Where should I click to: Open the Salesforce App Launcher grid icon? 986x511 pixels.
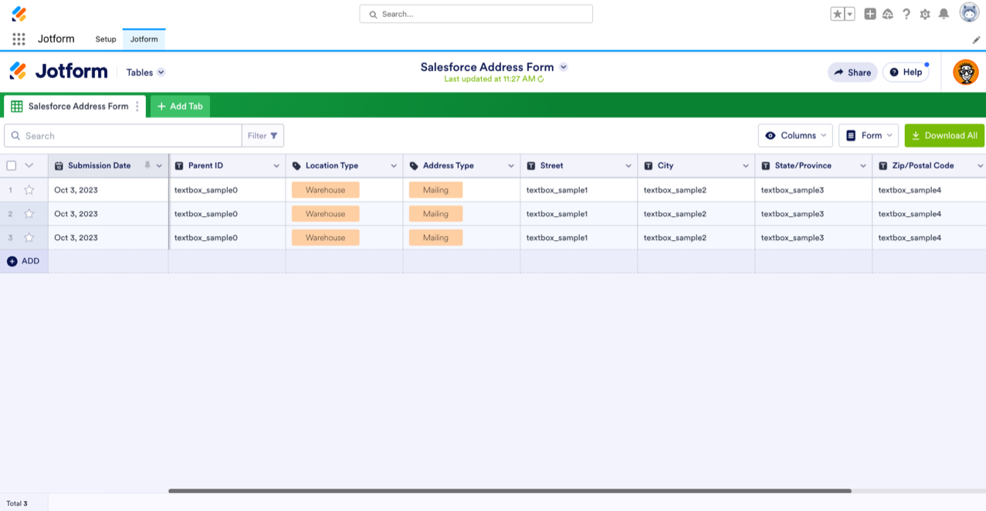(19, 39)
